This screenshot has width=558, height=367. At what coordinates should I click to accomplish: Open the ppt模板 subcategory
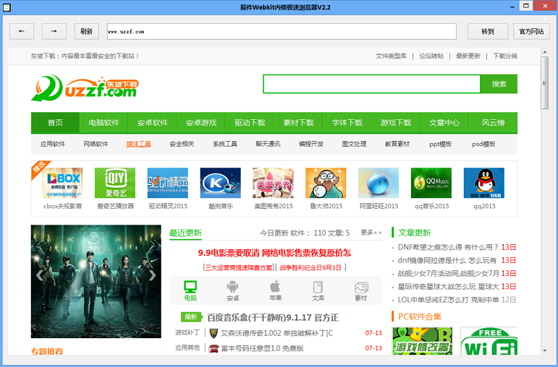[x=440, y=144]
